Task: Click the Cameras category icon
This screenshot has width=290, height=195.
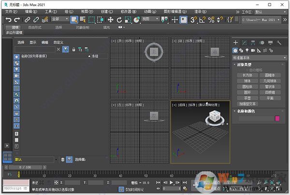Action: [x=253, y=50]
